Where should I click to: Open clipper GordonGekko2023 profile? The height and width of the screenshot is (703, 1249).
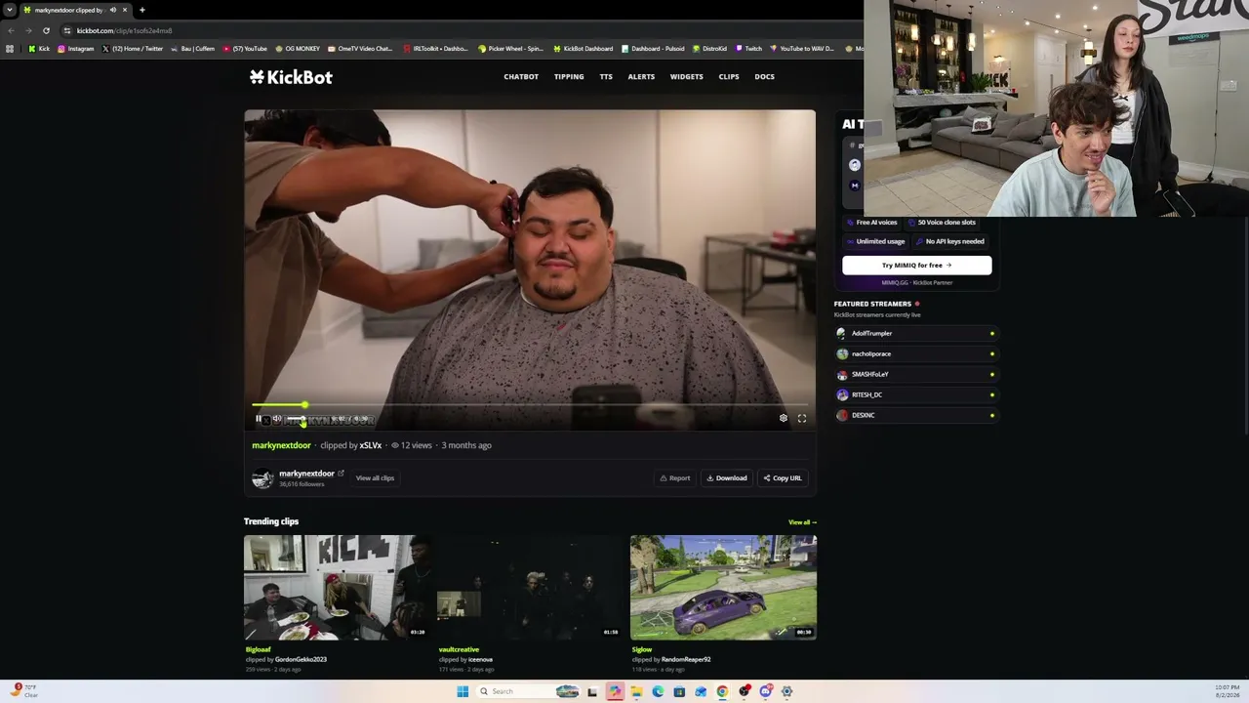[x=301, y=659]
